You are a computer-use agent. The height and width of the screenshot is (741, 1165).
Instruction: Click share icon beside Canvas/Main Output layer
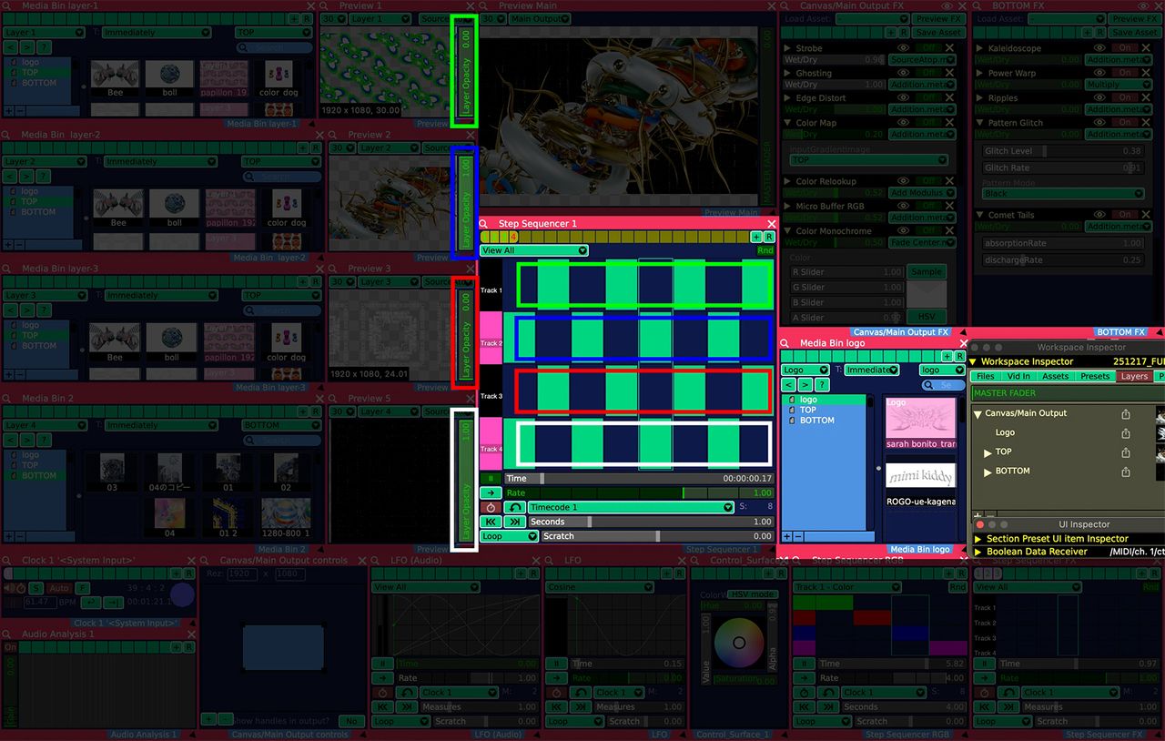point(1126,413)
